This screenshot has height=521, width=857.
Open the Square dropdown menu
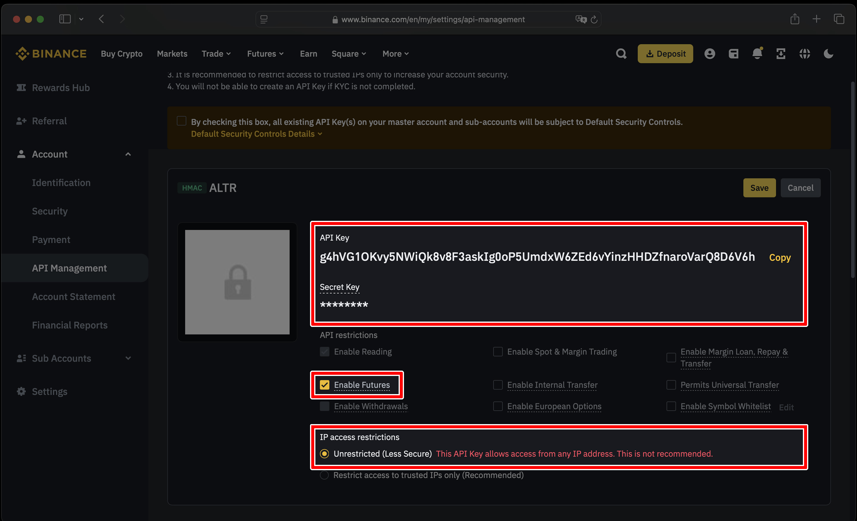pyautogui.click(x=349, y=53)
